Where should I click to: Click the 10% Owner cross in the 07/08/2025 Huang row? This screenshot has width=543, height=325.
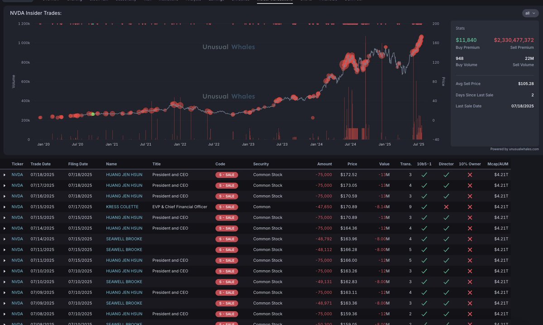pos(470,314)
